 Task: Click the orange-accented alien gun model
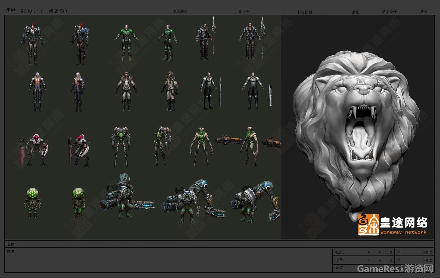[229, 140]
